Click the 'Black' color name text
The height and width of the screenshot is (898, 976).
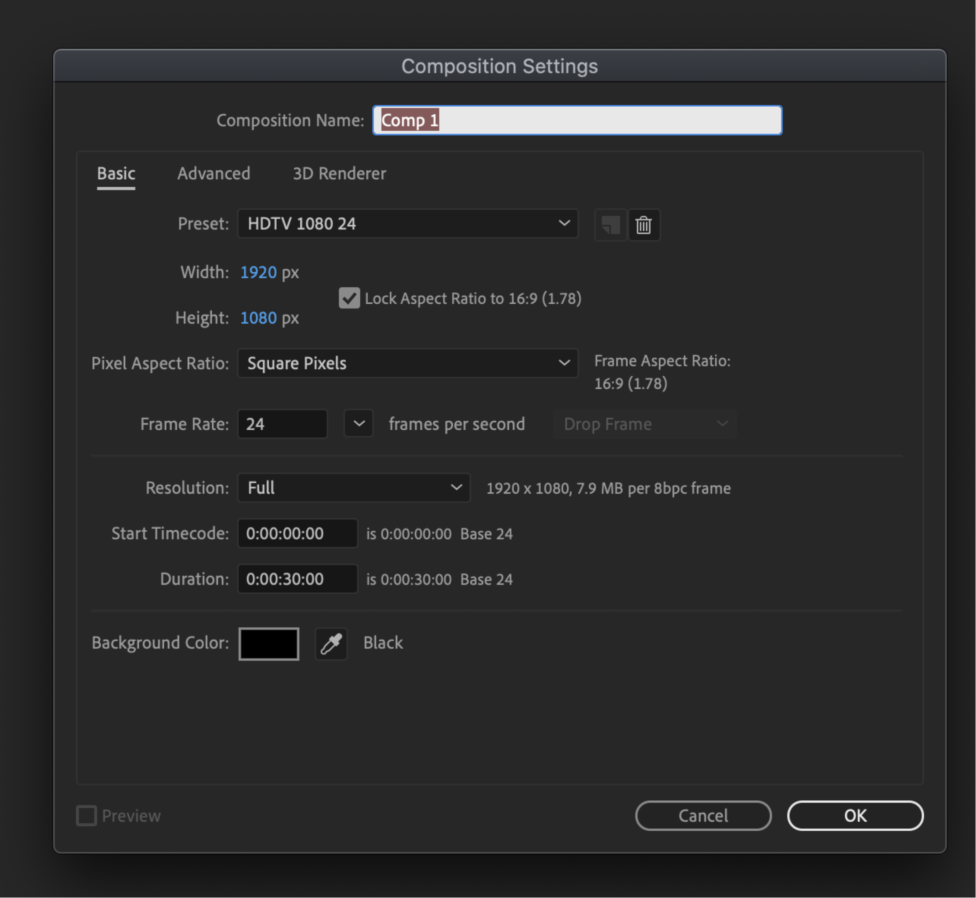tap(383, 643)
